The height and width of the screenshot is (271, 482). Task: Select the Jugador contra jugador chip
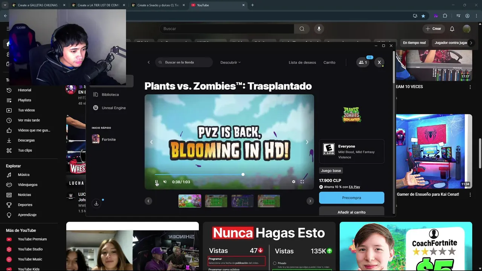click(x=451, y=43)
